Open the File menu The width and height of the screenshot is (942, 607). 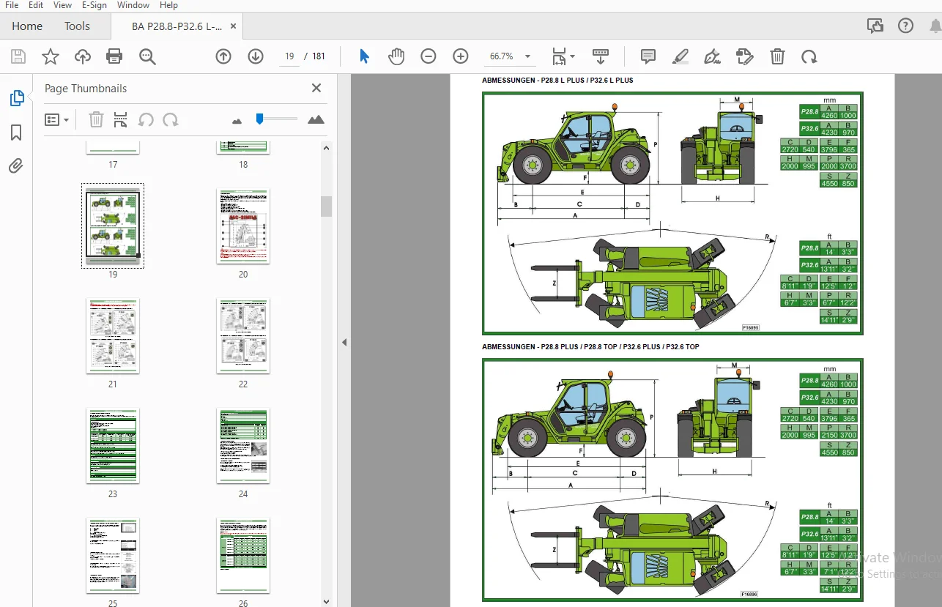12,5
